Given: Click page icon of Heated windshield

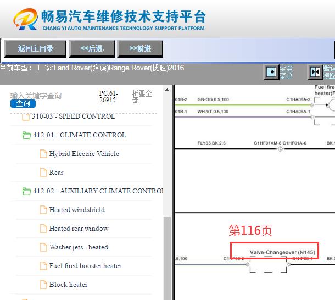Looking at the screenshot, I should (43, 210).
